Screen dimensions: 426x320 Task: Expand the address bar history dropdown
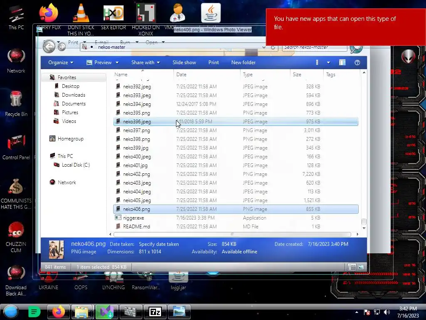click(264, 47)
